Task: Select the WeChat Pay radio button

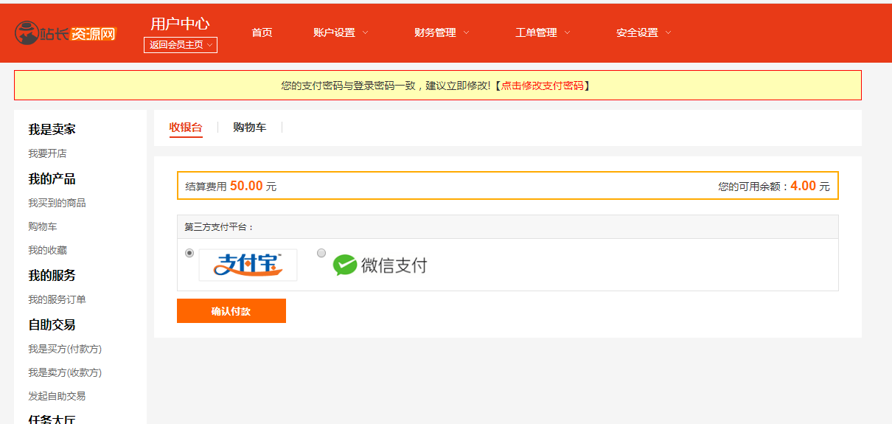Action: pos(321,253)
